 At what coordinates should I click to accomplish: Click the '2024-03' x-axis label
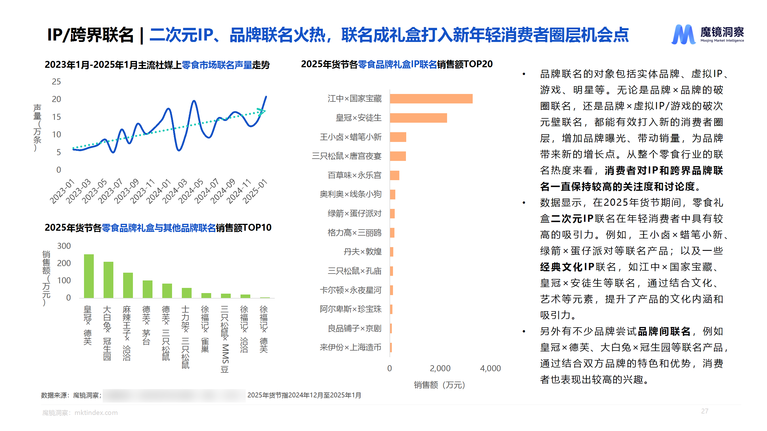tap(174, 191)
